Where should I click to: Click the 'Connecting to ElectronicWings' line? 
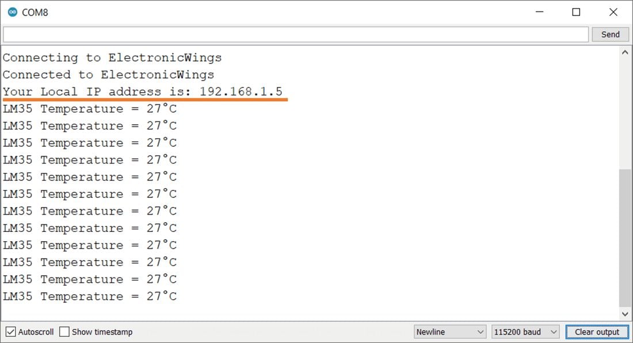(112, 58)
